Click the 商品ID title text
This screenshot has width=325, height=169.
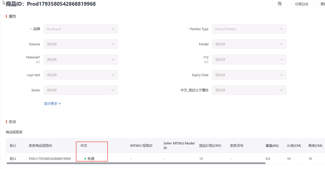(51, 4)
